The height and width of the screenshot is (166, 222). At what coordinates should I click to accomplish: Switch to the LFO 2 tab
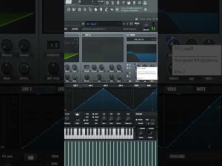[91, 86]
